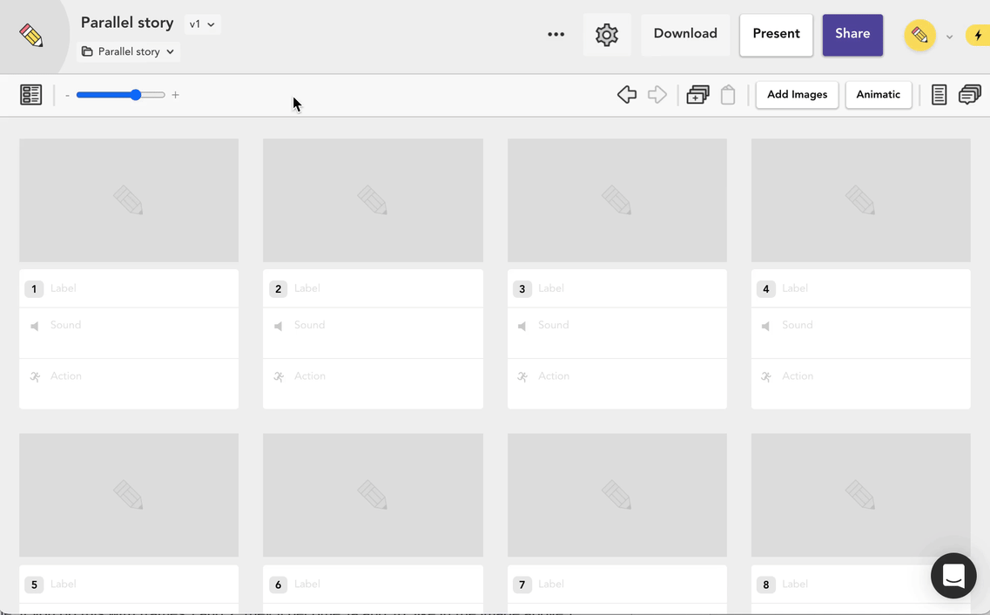Screen dimensions: 990x615
Task: Select frame 2 image thumbnail
Action: (x=373, y=200)
